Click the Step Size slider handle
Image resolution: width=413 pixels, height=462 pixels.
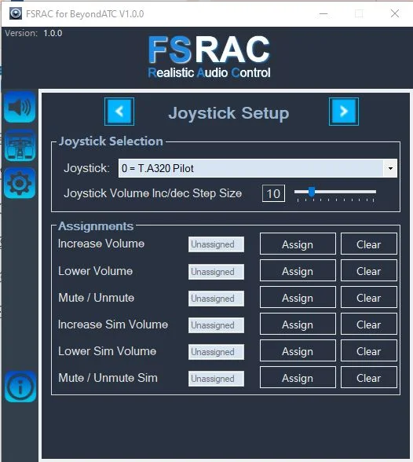[312, 192]
